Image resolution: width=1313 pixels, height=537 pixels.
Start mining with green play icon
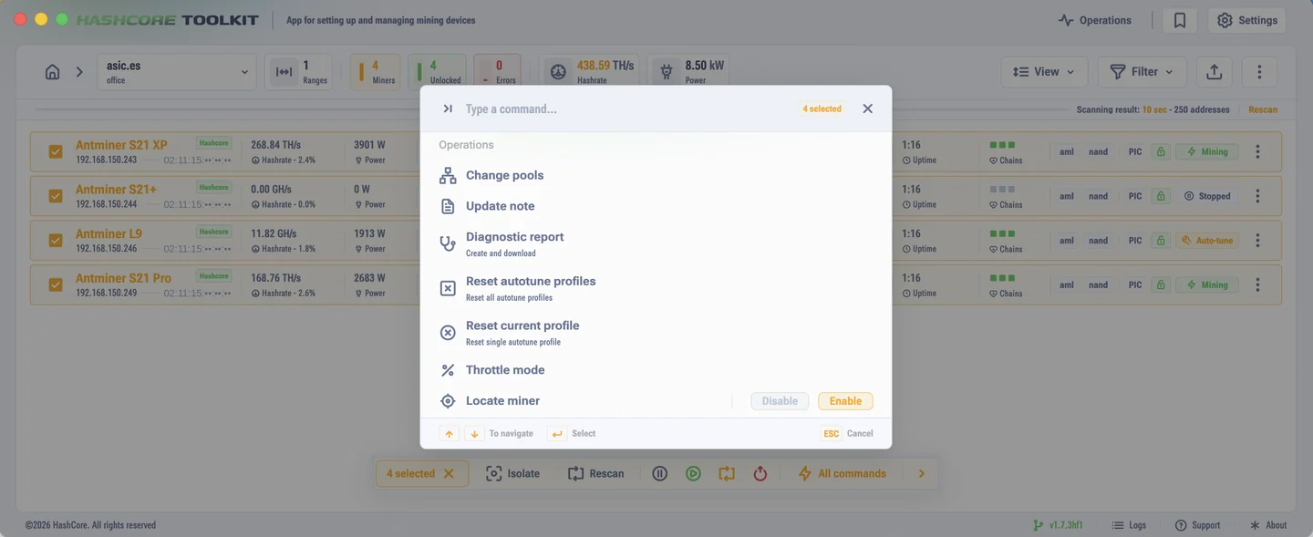coord(694,474)
